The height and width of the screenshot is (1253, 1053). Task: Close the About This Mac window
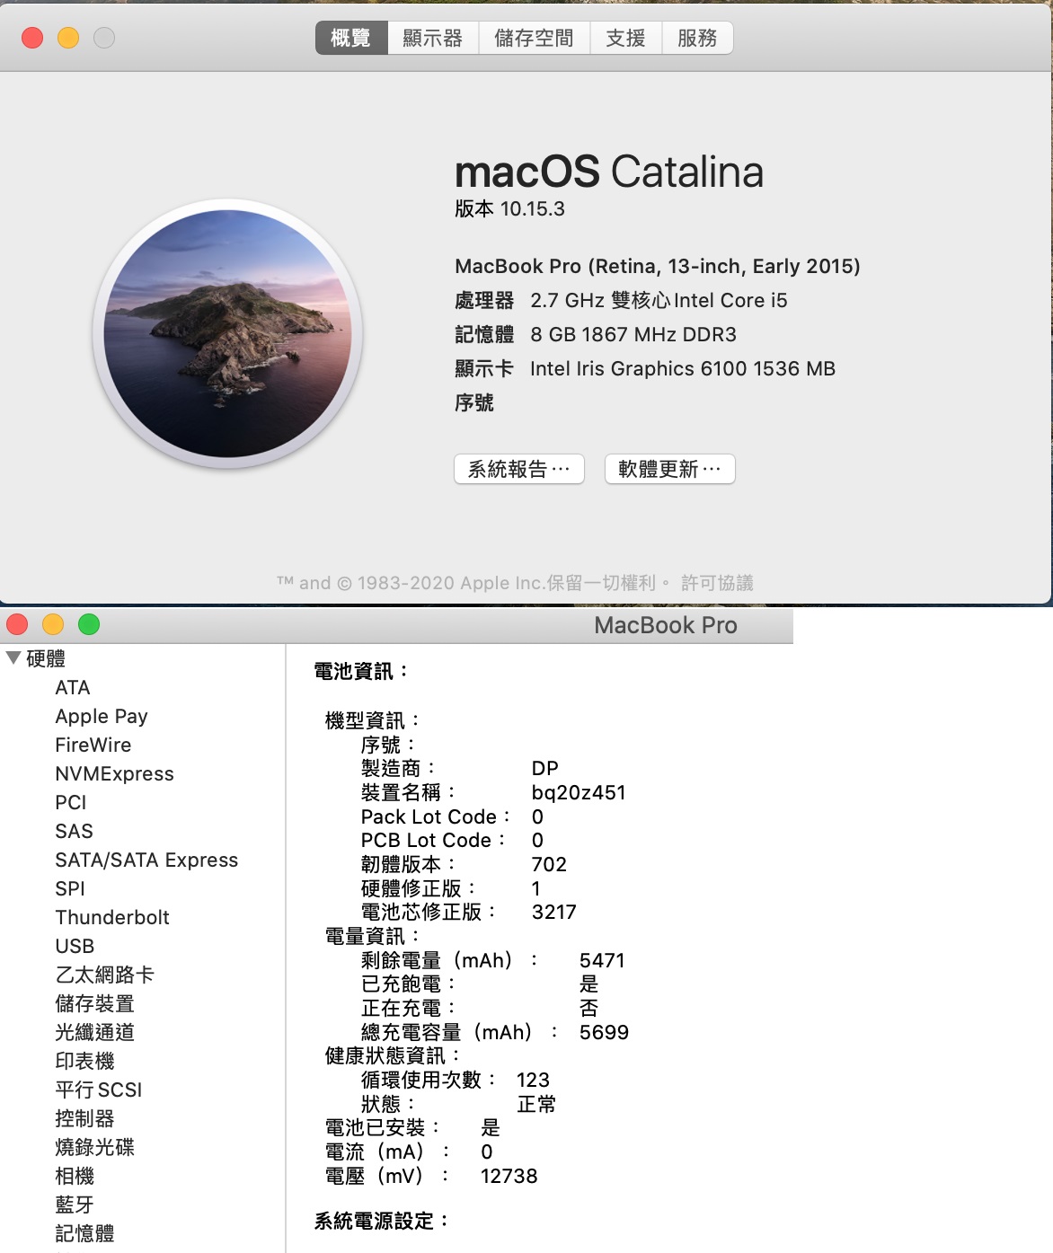point(32,38)
